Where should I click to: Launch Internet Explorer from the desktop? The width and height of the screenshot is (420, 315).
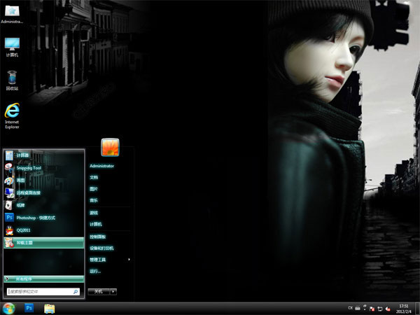[12, 115]
